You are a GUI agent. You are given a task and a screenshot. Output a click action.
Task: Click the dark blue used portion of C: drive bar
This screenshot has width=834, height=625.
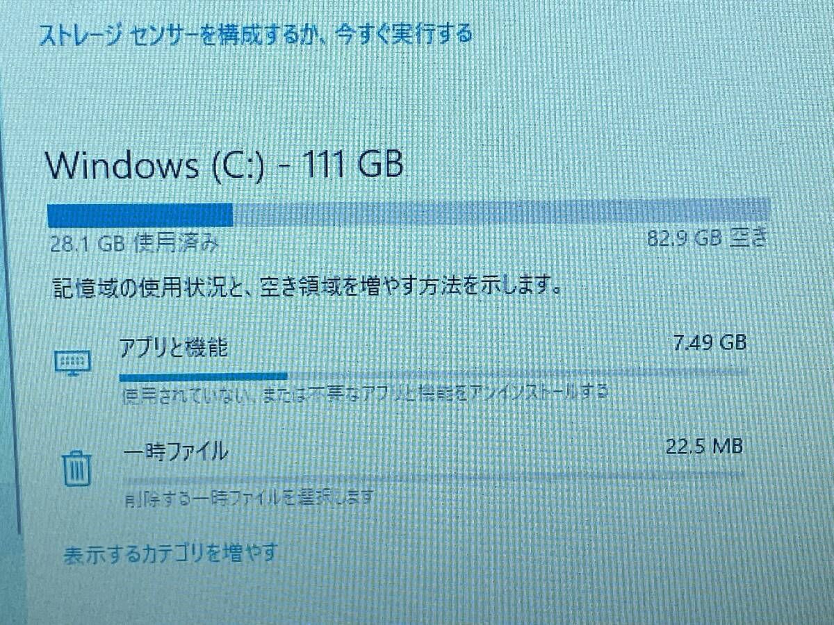(x=140, y=215)
